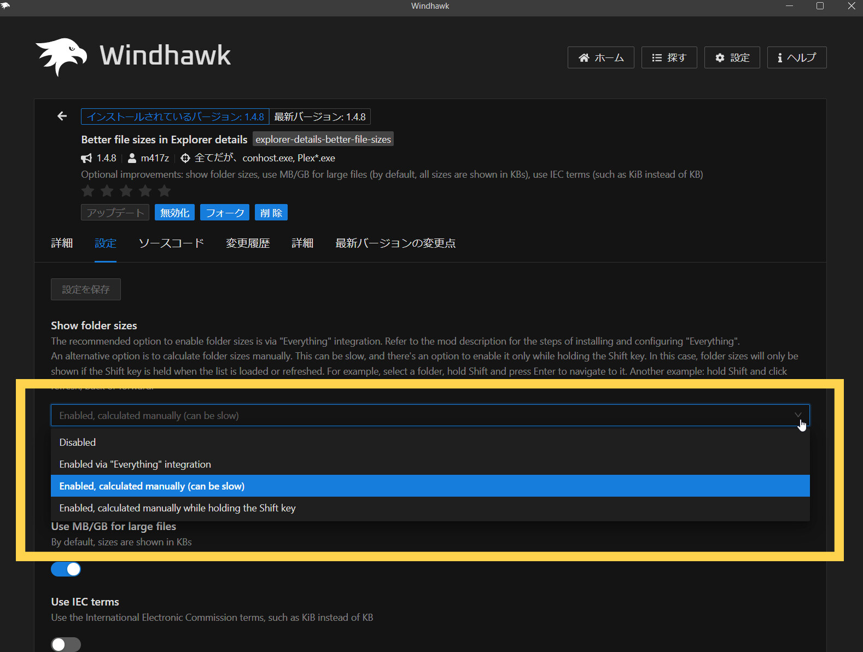Go back using the left arrow icon
Screen dimensions: 863x652
(62, 116)
